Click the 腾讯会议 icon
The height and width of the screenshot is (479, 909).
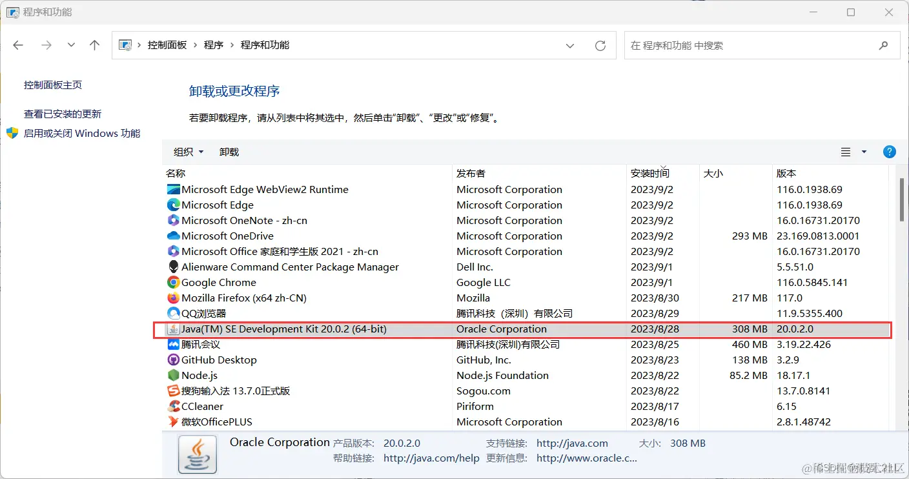(173, 345)
